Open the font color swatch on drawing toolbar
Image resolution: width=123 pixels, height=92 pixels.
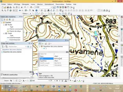click(x=66, y=80)
